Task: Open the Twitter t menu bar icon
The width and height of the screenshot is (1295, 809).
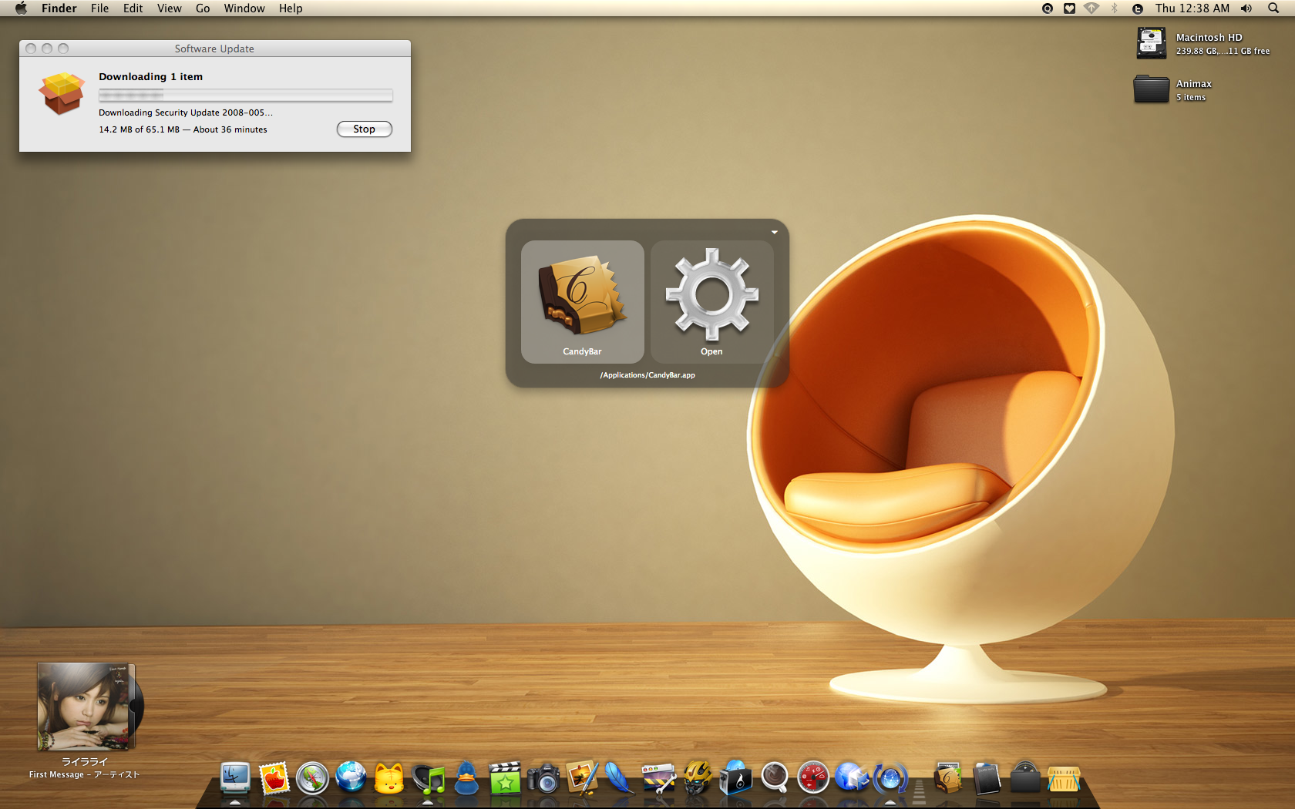Action: 1138,8
